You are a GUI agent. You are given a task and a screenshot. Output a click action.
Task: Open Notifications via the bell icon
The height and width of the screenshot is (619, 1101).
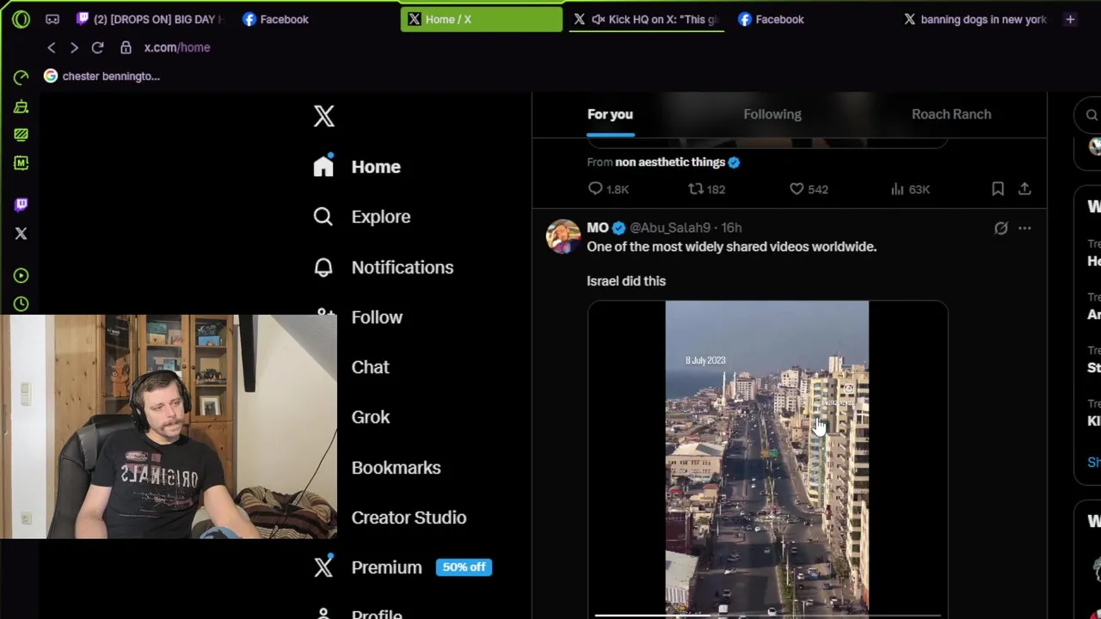pos(323,267)
